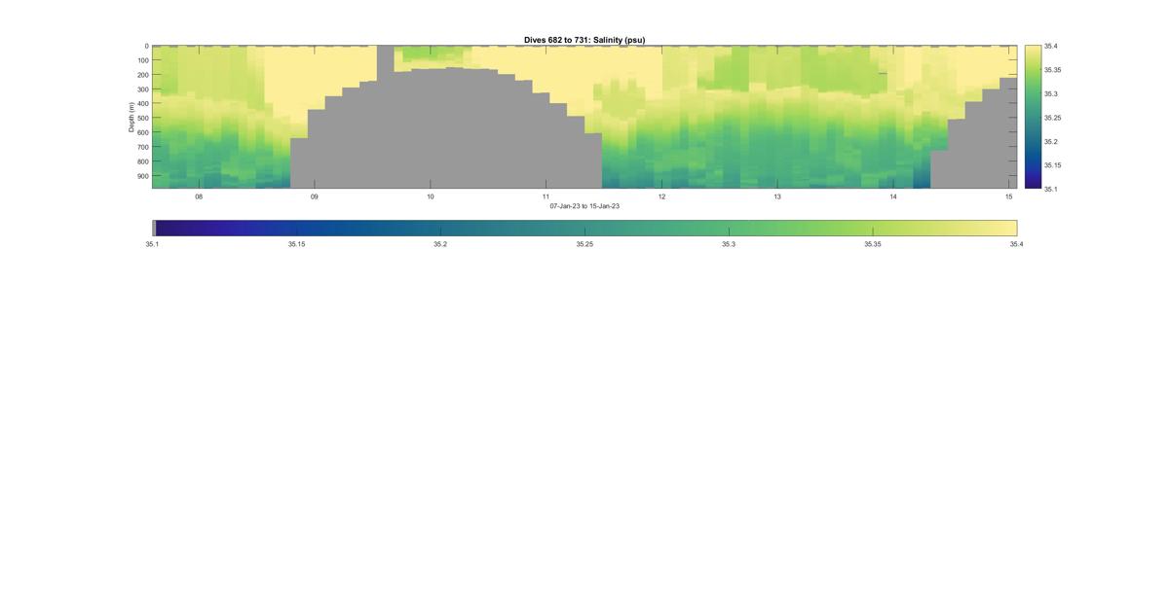Click the y-axis tick label '300'
1169x605 pixels.
click(142, 89)
